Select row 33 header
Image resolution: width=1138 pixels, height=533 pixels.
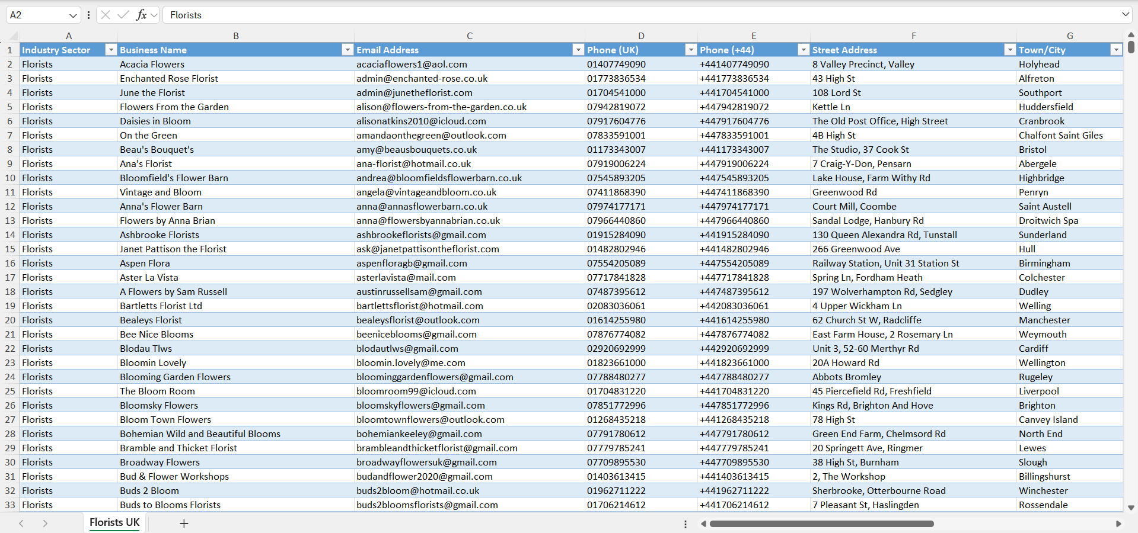[10, 505]
